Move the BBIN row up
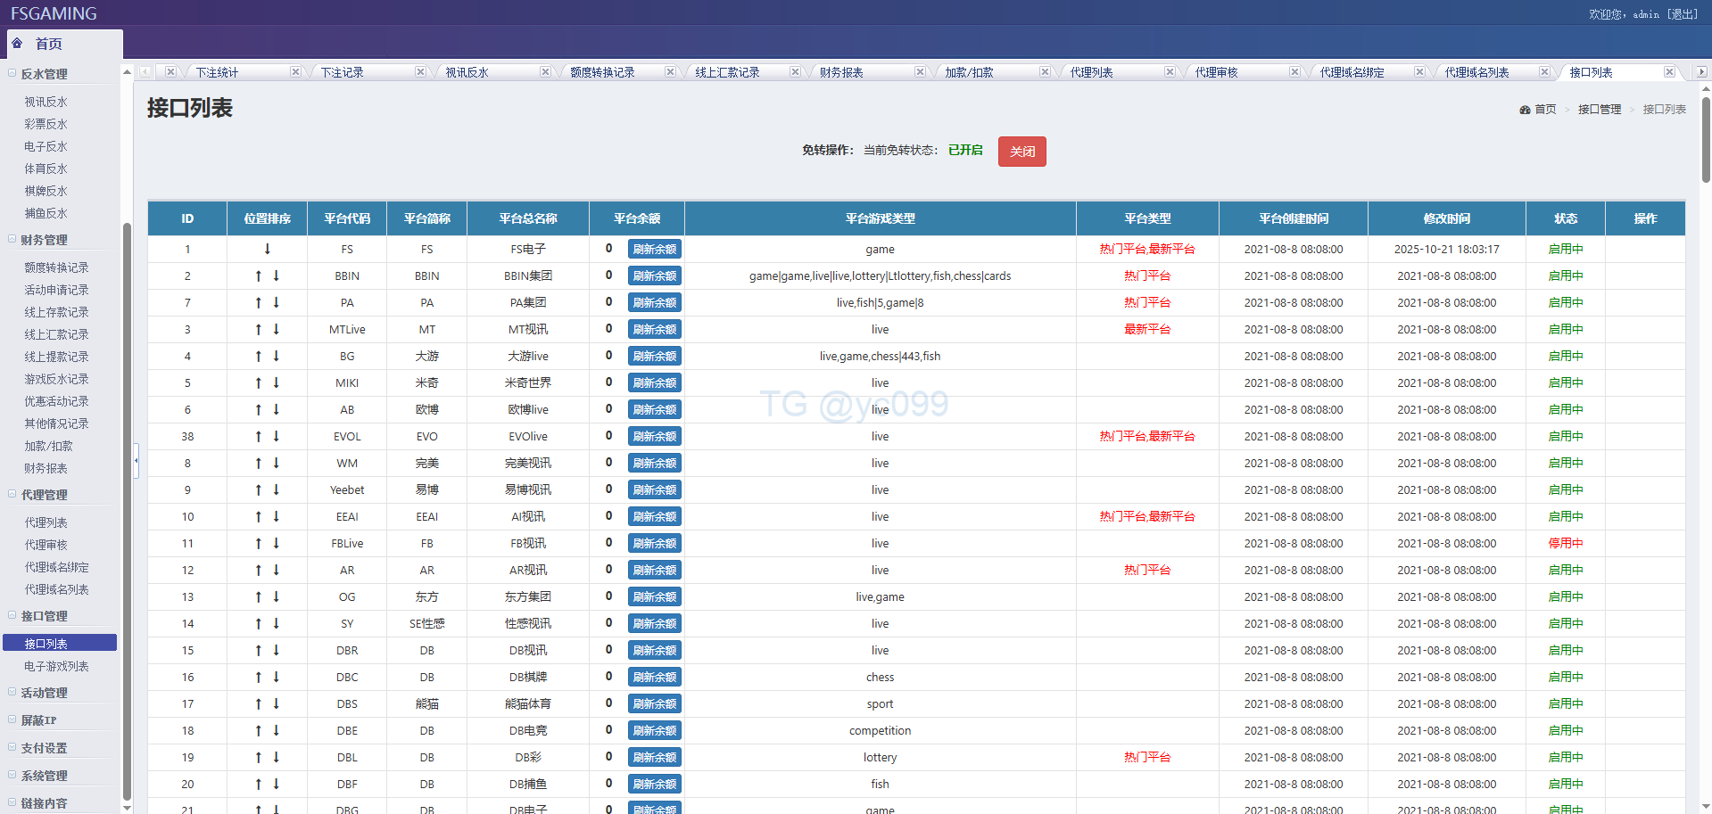 (259, 276)
